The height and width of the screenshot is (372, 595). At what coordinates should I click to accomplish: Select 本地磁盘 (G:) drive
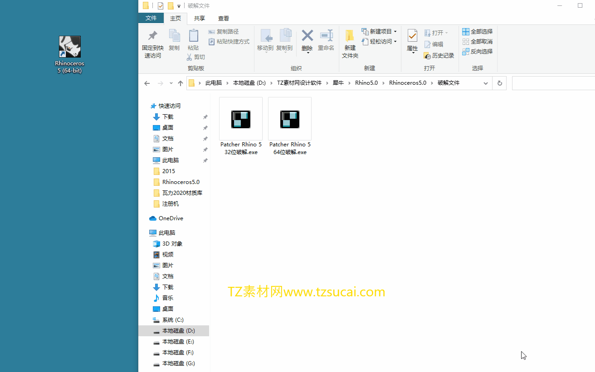(x=174, y=363)
